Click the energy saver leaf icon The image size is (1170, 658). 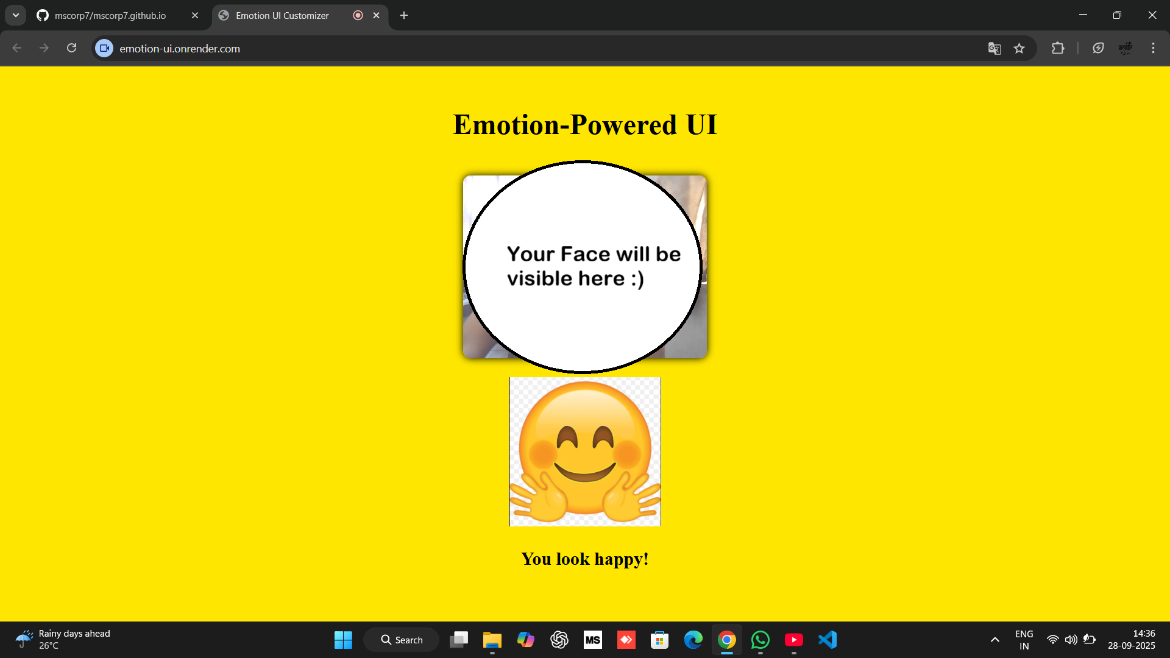pyautogui.click(x=1099, y=48)
